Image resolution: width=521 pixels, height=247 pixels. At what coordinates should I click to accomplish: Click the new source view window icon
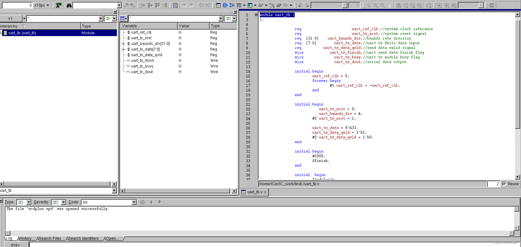[x=218, y=5]
